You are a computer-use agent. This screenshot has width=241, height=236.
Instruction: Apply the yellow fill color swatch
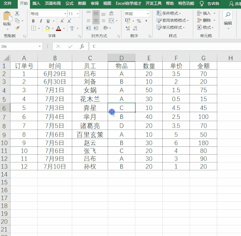47,28
